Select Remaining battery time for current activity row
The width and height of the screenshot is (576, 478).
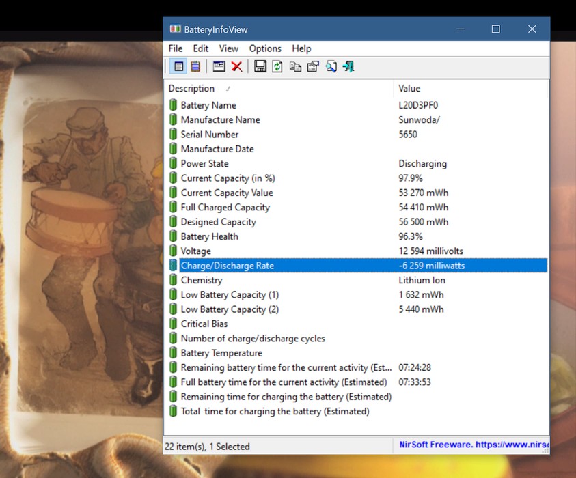(357, 367)
